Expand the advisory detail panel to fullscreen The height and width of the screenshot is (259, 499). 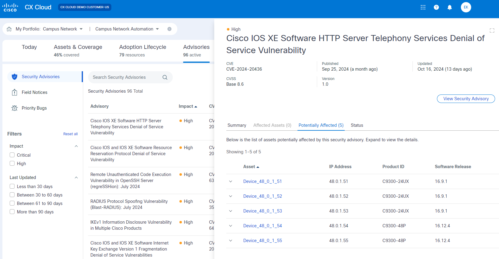pos(492,30)
